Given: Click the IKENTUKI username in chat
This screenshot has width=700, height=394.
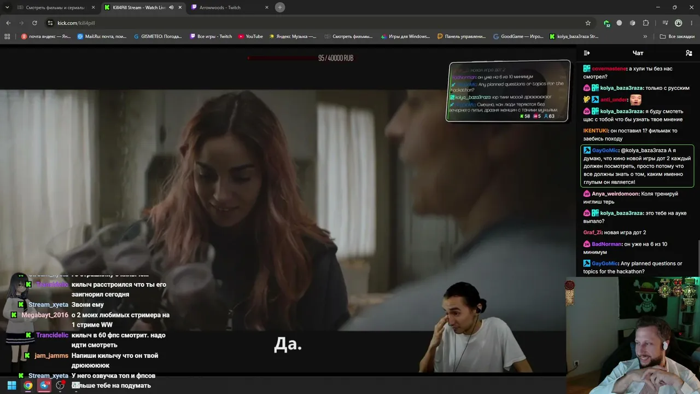Looking at the screenshot, I should [596, 131].
